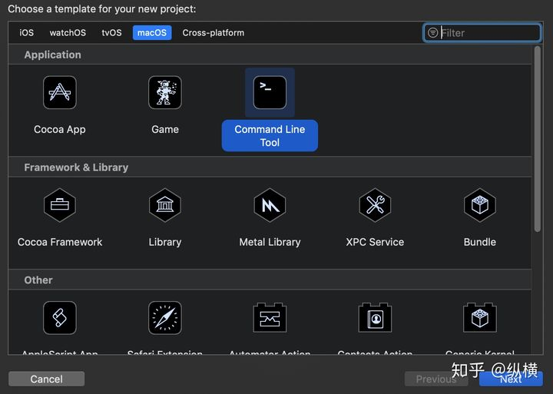Select the Cocoa App template icon
Viewport: 553px width, 394px height.
(60, 92)
